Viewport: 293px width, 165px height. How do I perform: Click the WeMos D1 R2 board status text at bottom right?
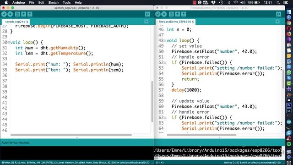pyautogui.click(x=252, y=163)
